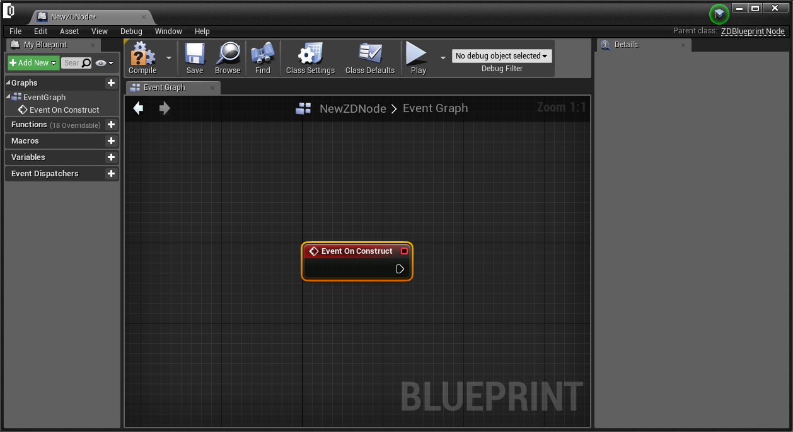This screenshot has width=793, height=432.
Task: Open Class Defaults icon
Action: [x=370, y=55]
